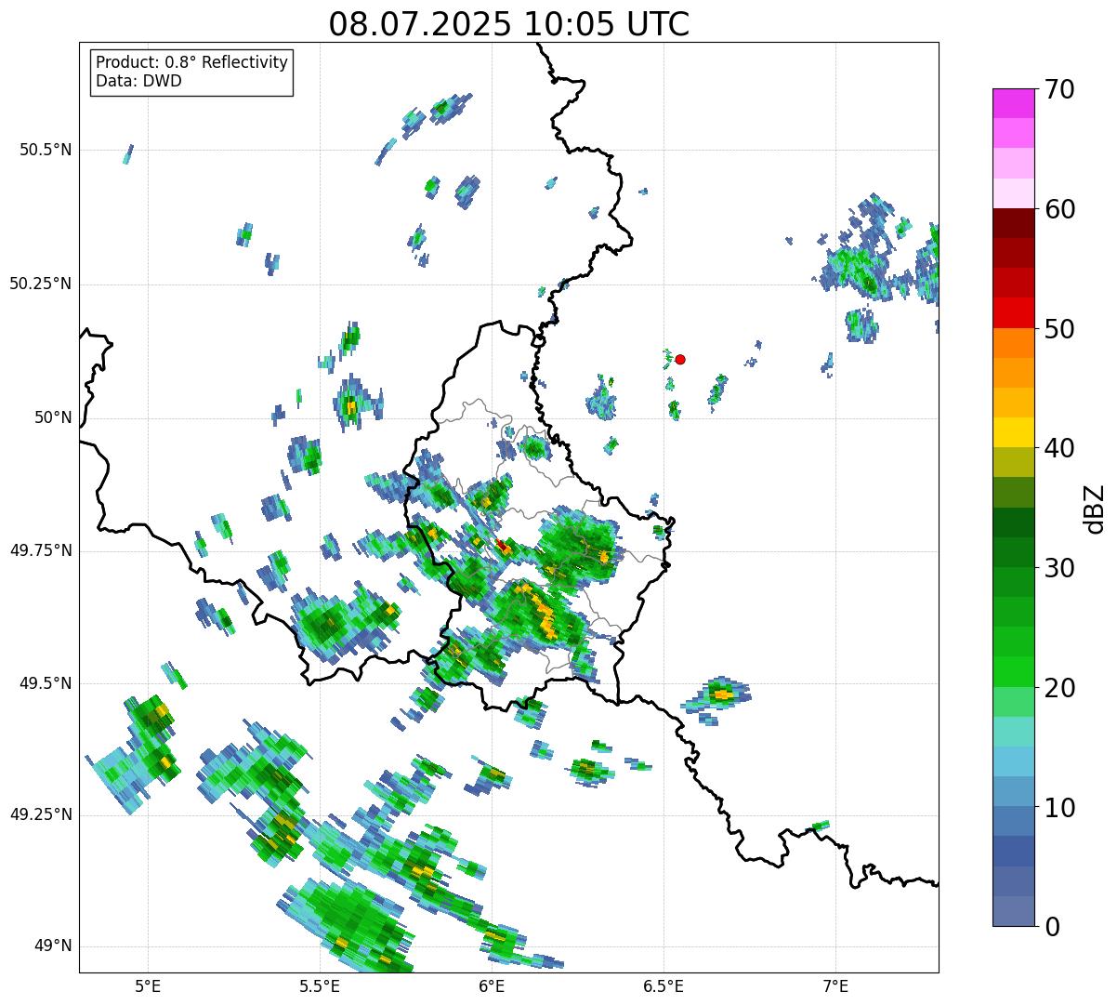1117x1005 pixels.
Task: Click the Product: 0.8° Reflectivity label
Action: tap(192, 62)
